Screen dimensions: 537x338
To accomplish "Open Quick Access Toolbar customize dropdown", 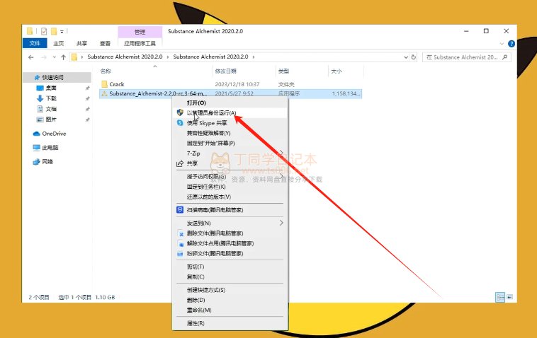I will tap(62, 31).
